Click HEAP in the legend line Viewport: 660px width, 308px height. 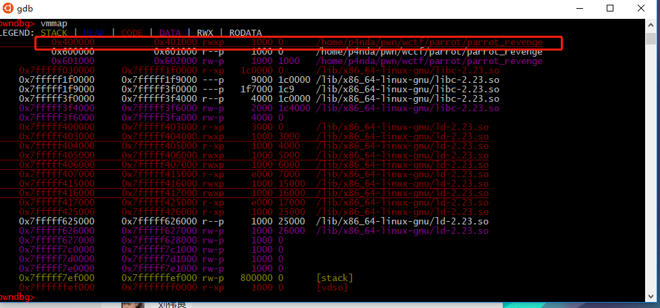(x=94, y=33)
